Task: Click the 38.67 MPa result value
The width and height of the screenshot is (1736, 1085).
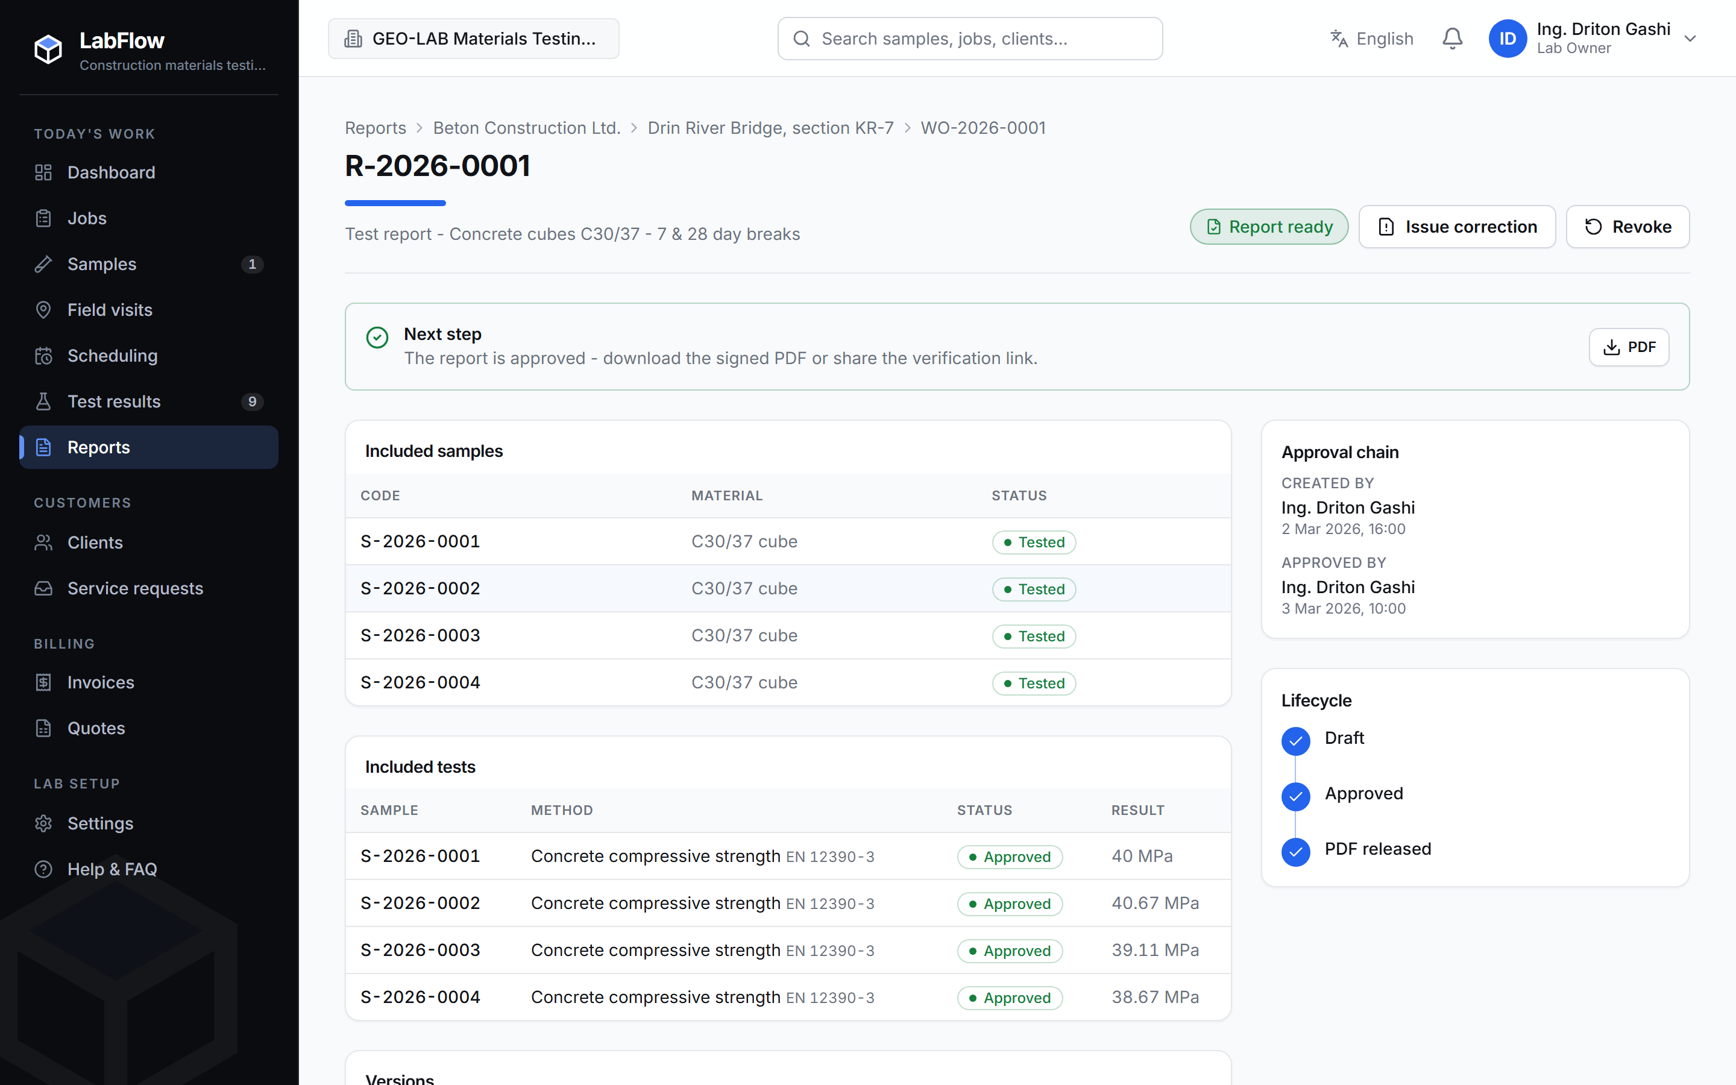Action: coord(1155,998)
